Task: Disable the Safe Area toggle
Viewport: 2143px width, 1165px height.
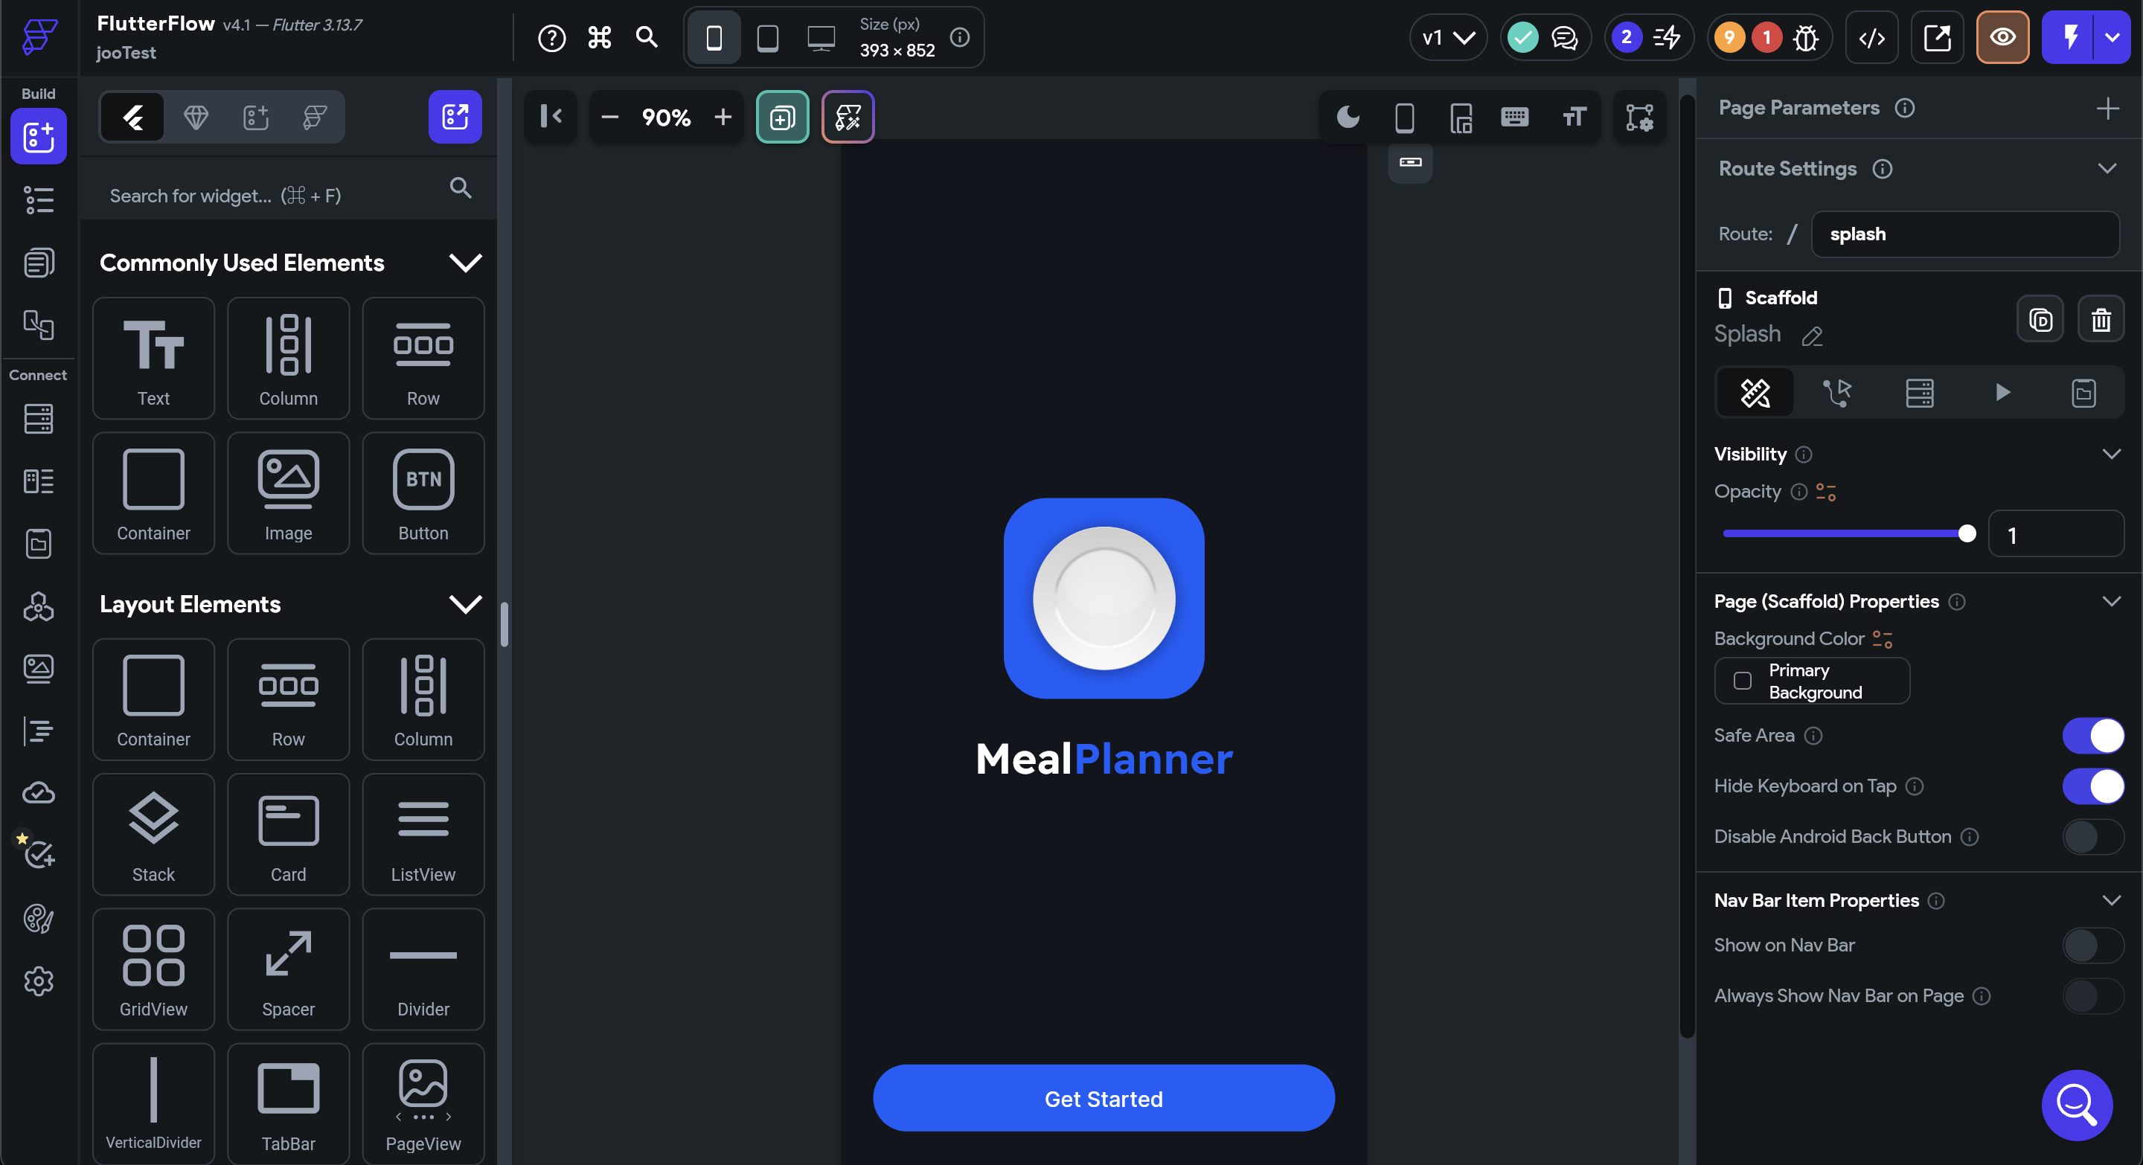Action: (x=2092, y=735)
